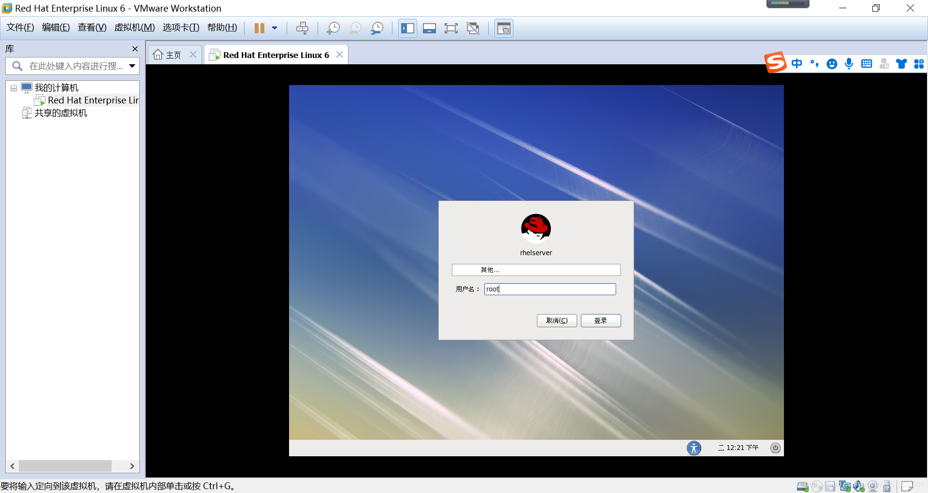Select 共享的虚拟机 in the library tree
928x493 pixels.
61,113
